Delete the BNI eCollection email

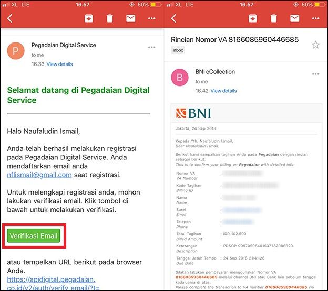pos(274,18)
